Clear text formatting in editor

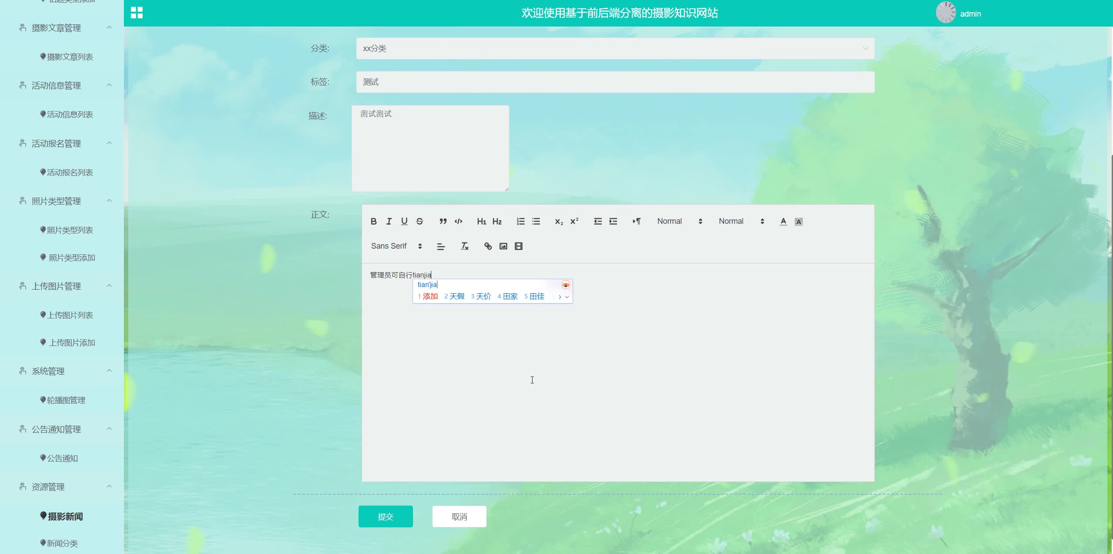point(464,246)
